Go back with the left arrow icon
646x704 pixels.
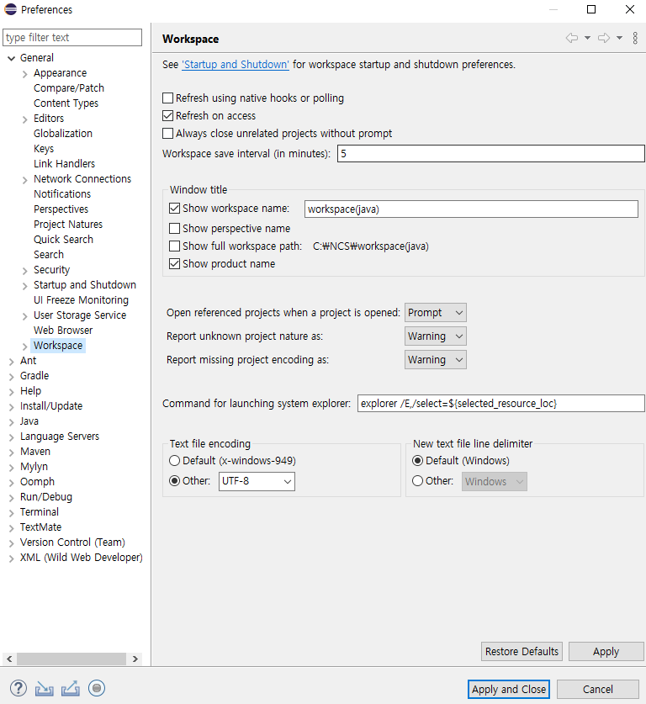tap(571, 38)
